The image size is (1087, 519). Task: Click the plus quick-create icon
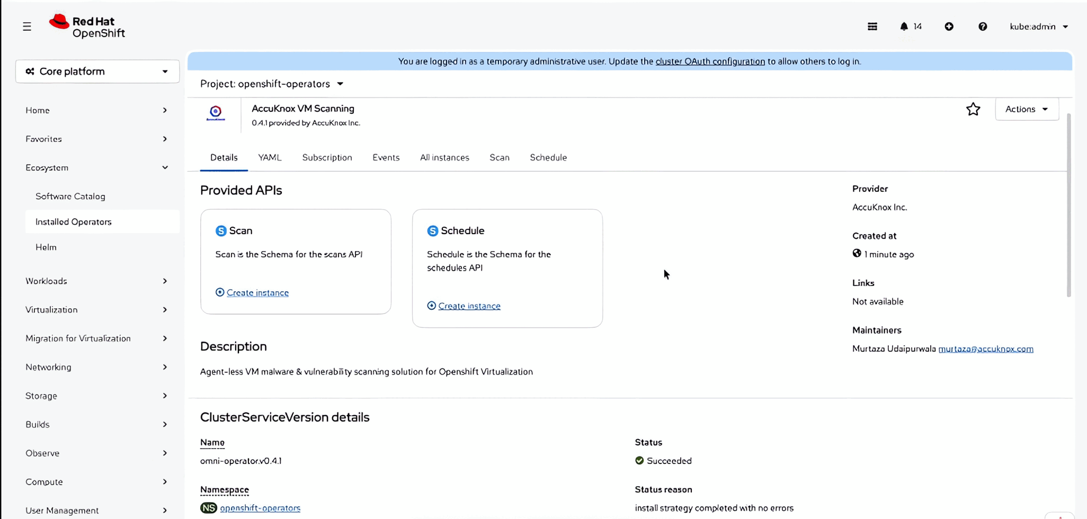coord(949,26)
